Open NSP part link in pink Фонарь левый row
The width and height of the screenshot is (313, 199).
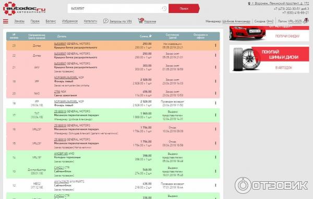66,78
